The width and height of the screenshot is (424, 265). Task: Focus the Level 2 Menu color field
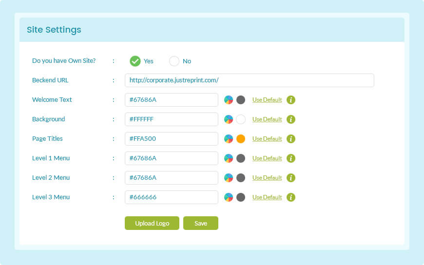(x=172, y=178)
